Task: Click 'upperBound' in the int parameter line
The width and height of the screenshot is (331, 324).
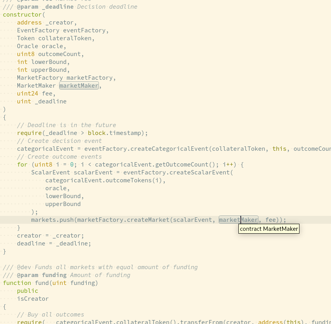Action: [x=49, y=70]
